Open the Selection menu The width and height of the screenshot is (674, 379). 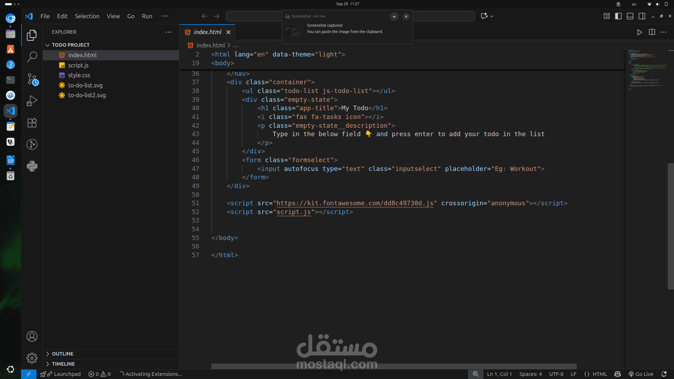(x=87, y=16)
